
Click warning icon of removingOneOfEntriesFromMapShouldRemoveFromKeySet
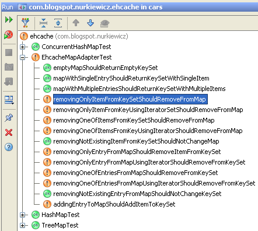pyautogui.click(x=47, y=173)
